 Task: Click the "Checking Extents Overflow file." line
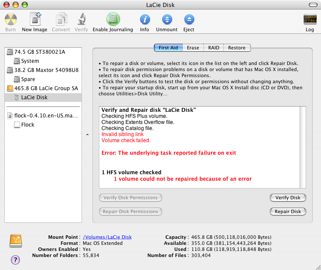138,122
